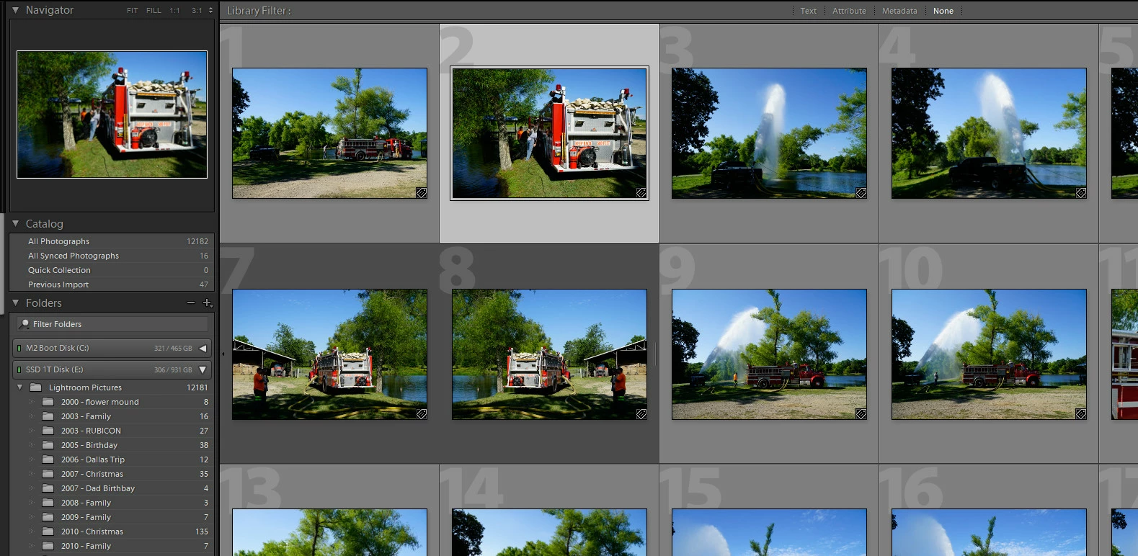1138x556 pixels.
Task: Click folder icon beside 2010 - Christmas
Action: click(x=48, y=532)
